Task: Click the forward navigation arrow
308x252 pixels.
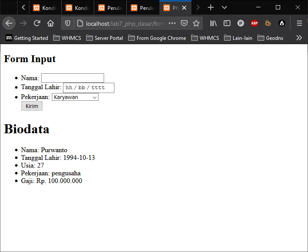Action: click(23, 24)
